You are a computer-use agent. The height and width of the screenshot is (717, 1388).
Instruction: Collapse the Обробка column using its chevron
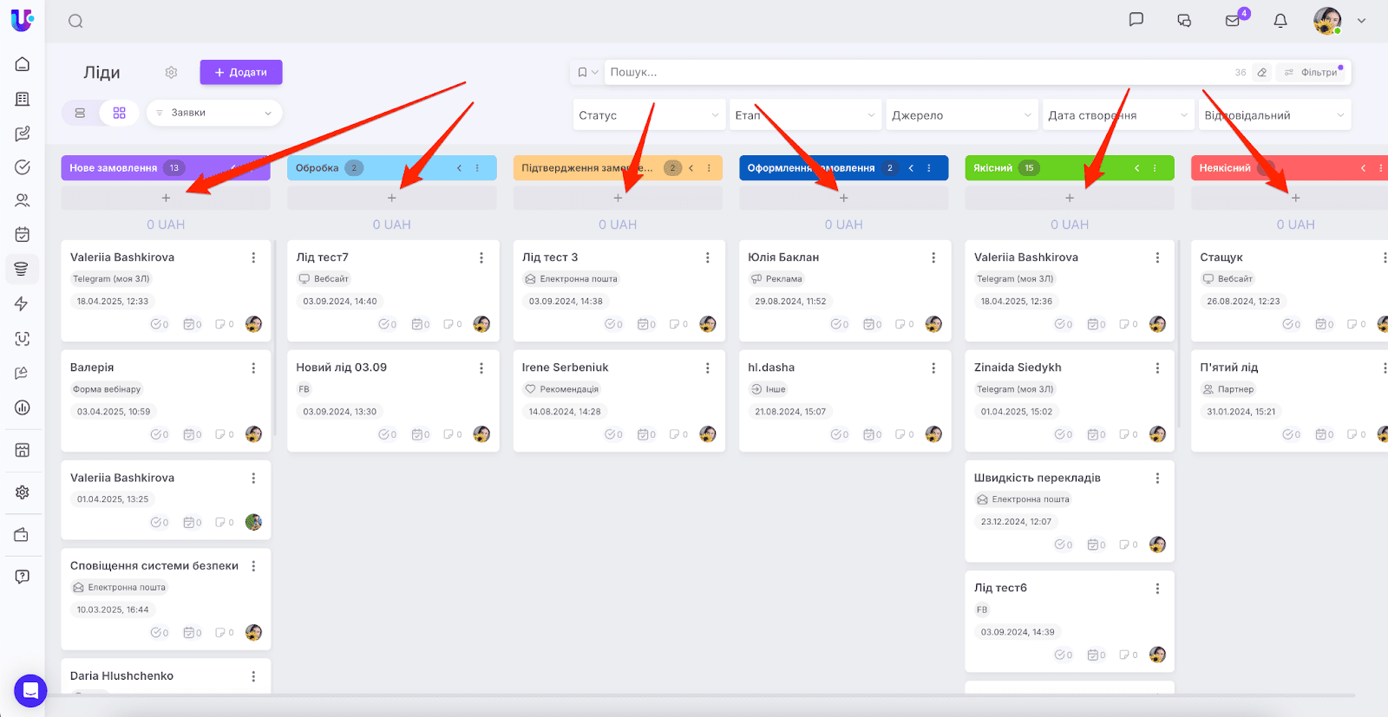click(x=459, y=168)
